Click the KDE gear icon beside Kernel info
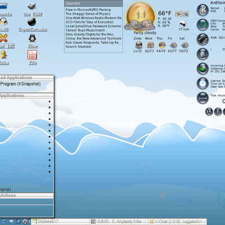The height and width of the screenshot is (225, 225). (x=202, y=10)
